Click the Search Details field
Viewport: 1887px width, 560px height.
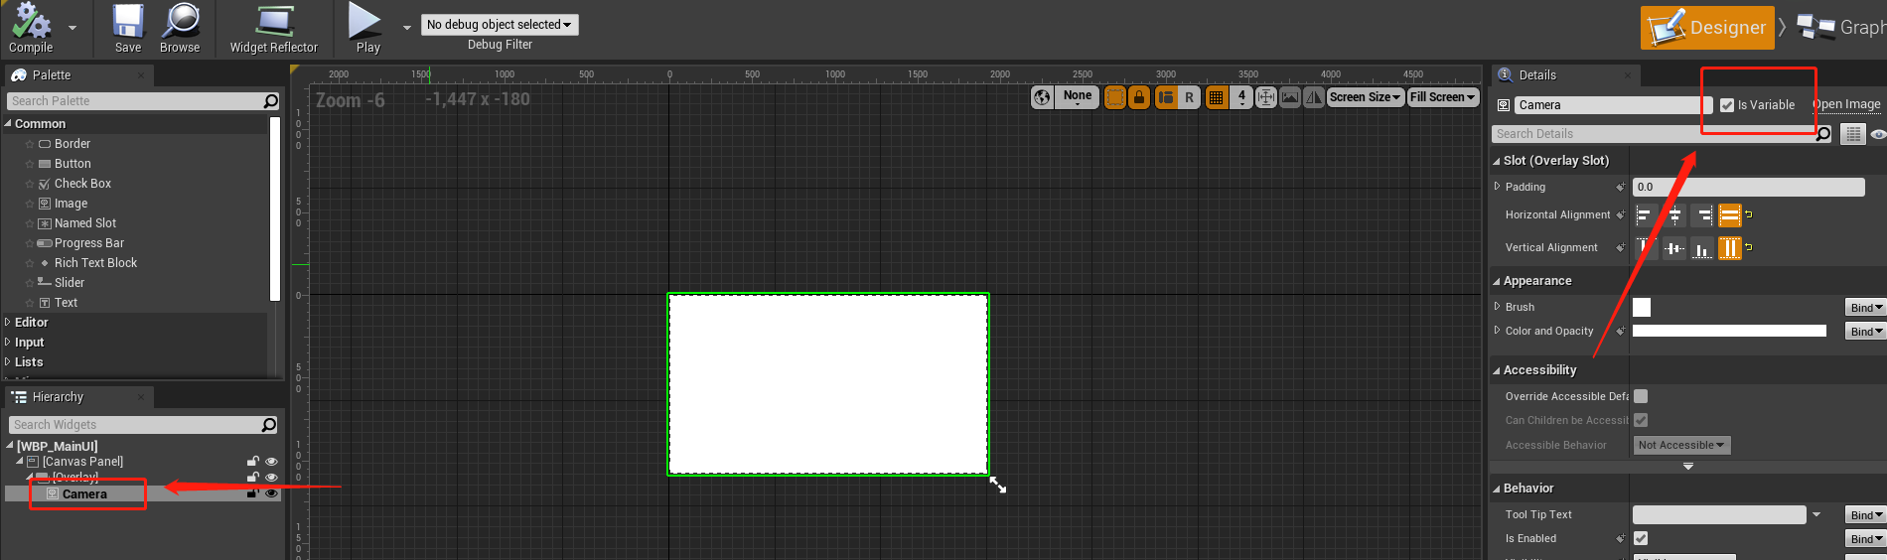point(1662,134)
